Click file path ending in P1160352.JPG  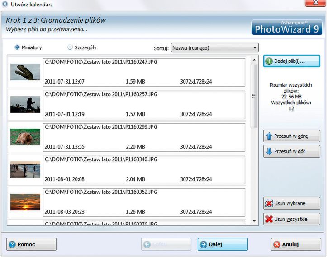tap(101, 192)
